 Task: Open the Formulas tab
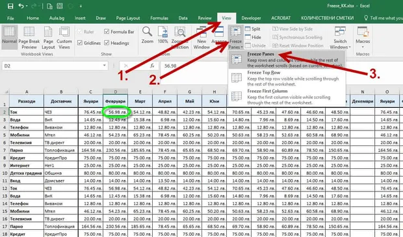click(159, 18)
